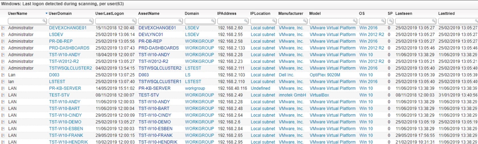Viewport: 478px width, 144px height.
Task: Click the search icon in the Lastseen filter
Action: (434, 21)
